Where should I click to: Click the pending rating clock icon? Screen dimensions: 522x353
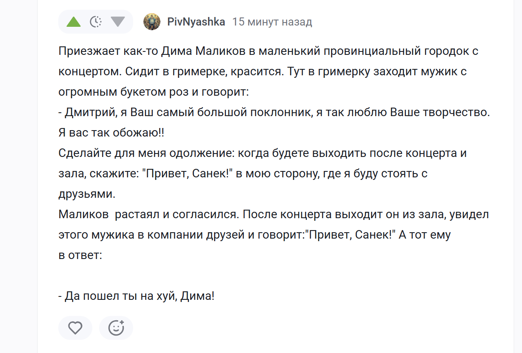[x=96, y=22]
